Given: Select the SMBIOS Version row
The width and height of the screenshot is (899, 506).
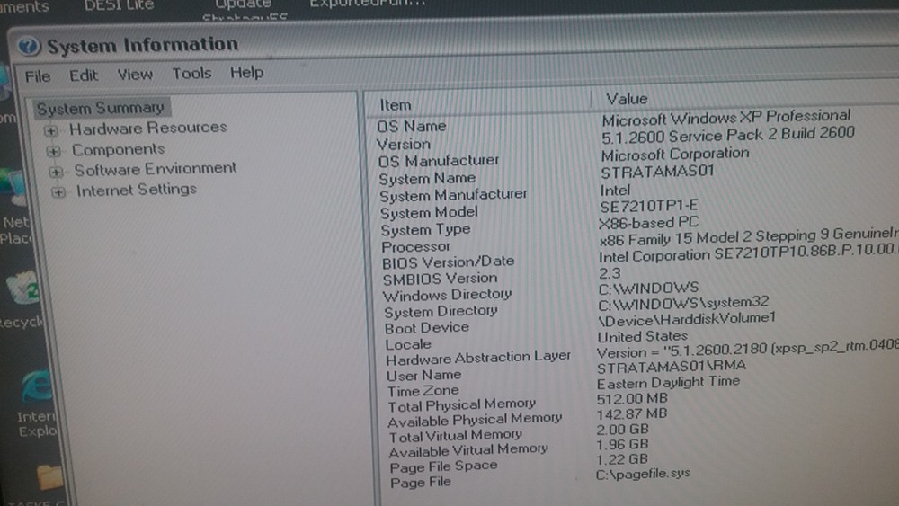Looking at the screenshot, I should click(x=440, y=280).
